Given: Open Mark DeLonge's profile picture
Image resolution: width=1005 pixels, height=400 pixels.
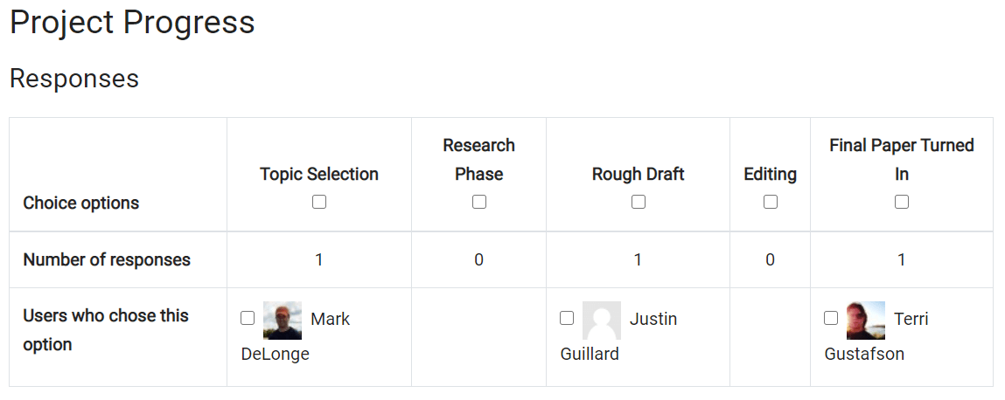Looking at the screenshot, I should [282, 320].
